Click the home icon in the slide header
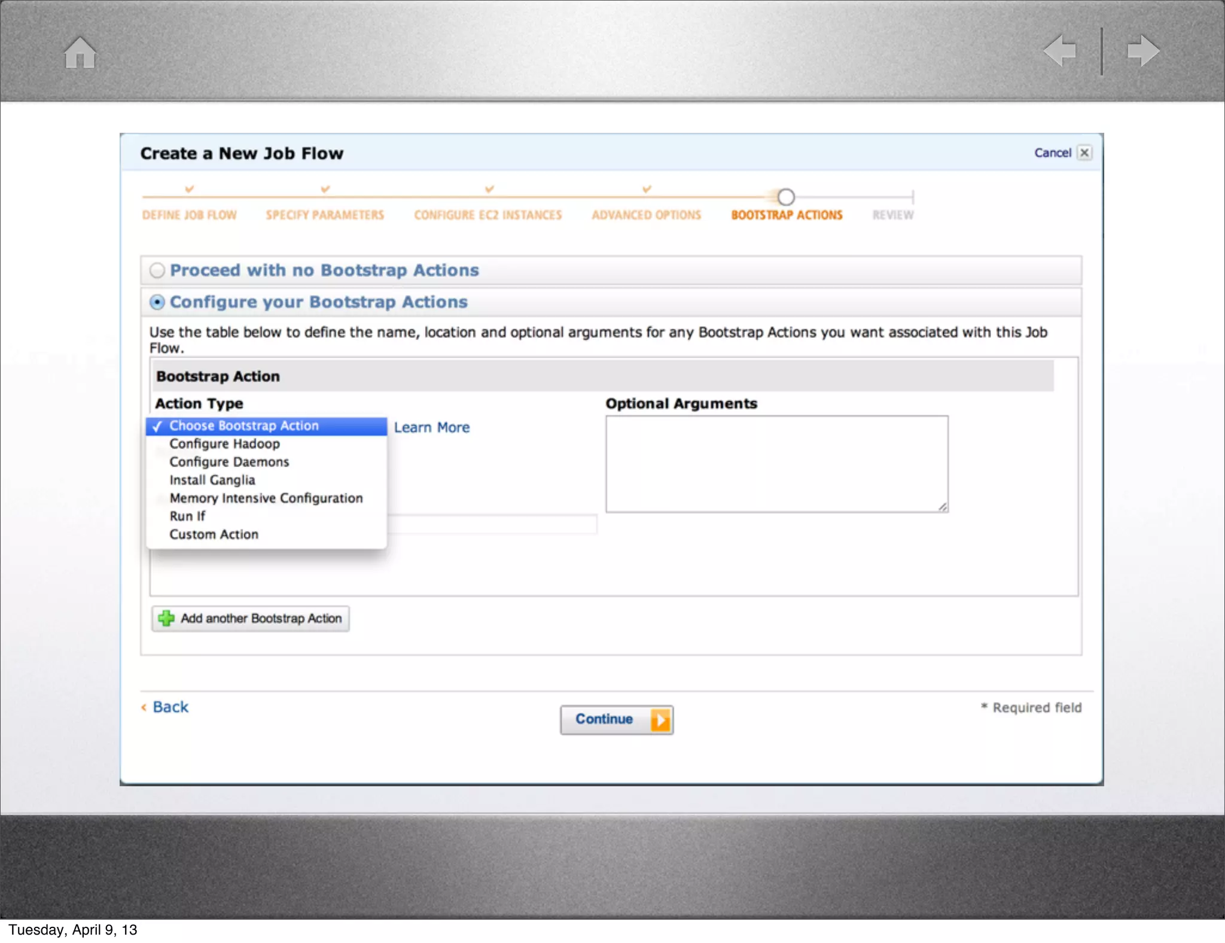Image resolution: width=1225 pixels, height=943 pixels. click(80, 52)
